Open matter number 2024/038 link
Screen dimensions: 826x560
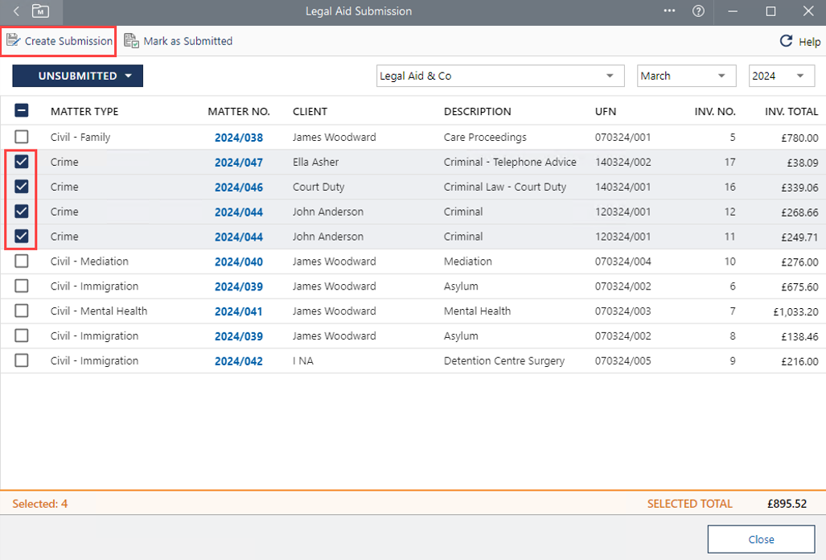(238, 138)
